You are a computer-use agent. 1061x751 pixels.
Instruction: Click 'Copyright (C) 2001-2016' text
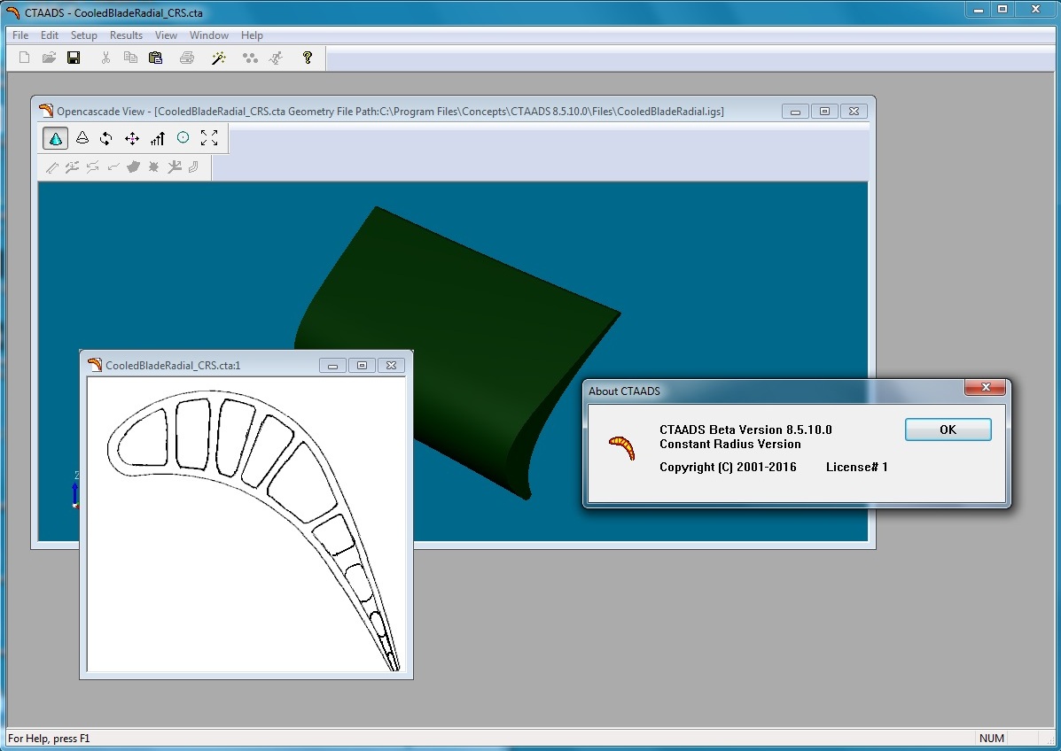[728, 467]
